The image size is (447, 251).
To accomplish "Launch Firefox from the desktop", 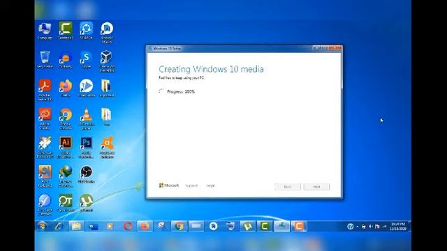I will [x=66, y=89].
